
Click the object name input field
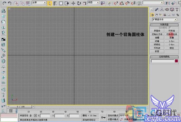click(163, 61)
